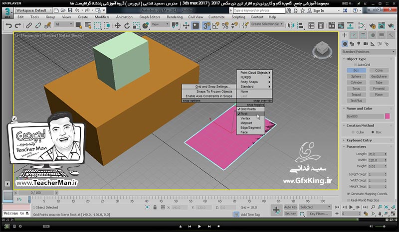Enable the AutoGrid checkbox
This screenshot has height=232, width=399.
[356, 65]
